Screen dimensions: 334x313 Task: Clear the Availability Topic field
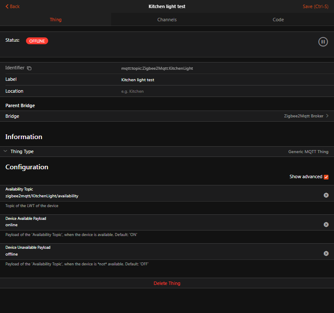click(326, 195)
